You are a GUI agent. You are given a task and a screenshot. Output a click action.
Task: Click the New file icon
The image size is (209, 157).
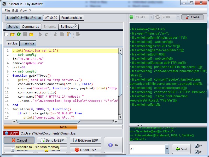pos(7,34)
